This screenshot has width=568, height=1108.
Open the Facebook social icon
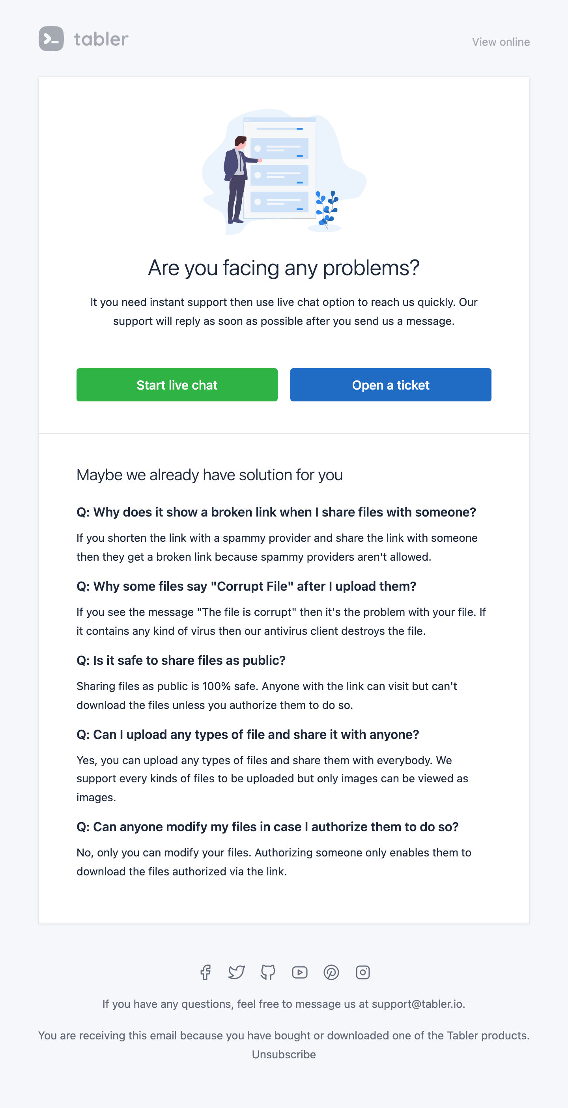pyautogui.click(x=205, y=972)
